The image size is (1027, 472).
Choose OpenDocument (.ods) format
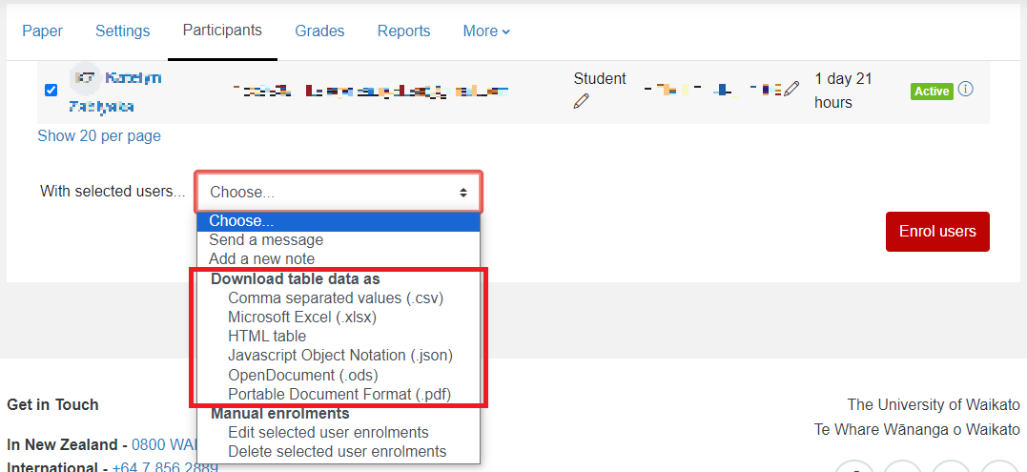coord(302,375)
